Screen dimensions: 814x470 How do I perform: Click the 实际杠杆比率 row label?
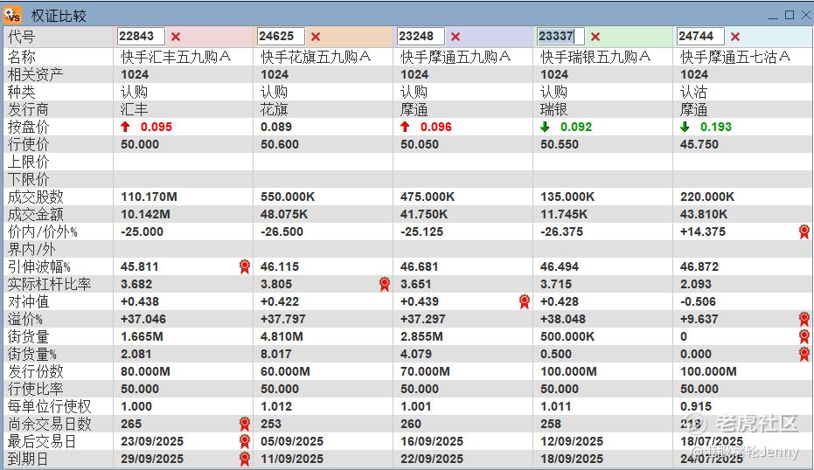[x=49, y=284]
